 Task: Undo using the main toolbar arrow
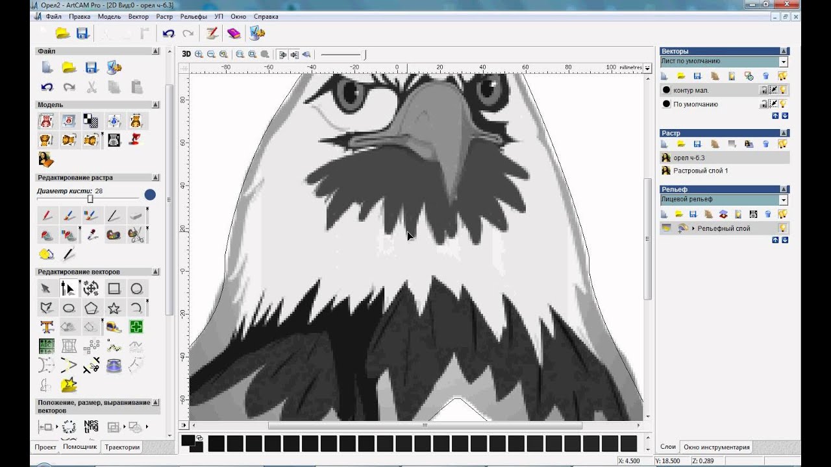(x=169, y=33)
